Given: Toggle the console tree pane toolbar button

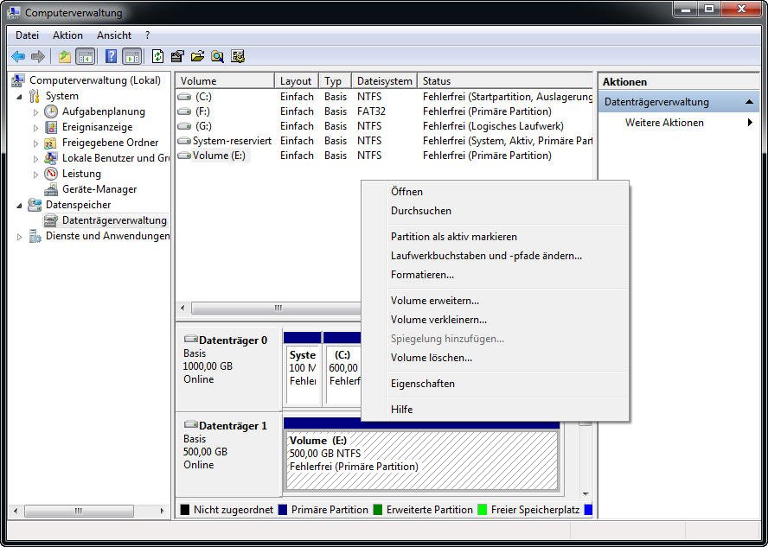Looking at the screenshot, I should coord(86,57).
